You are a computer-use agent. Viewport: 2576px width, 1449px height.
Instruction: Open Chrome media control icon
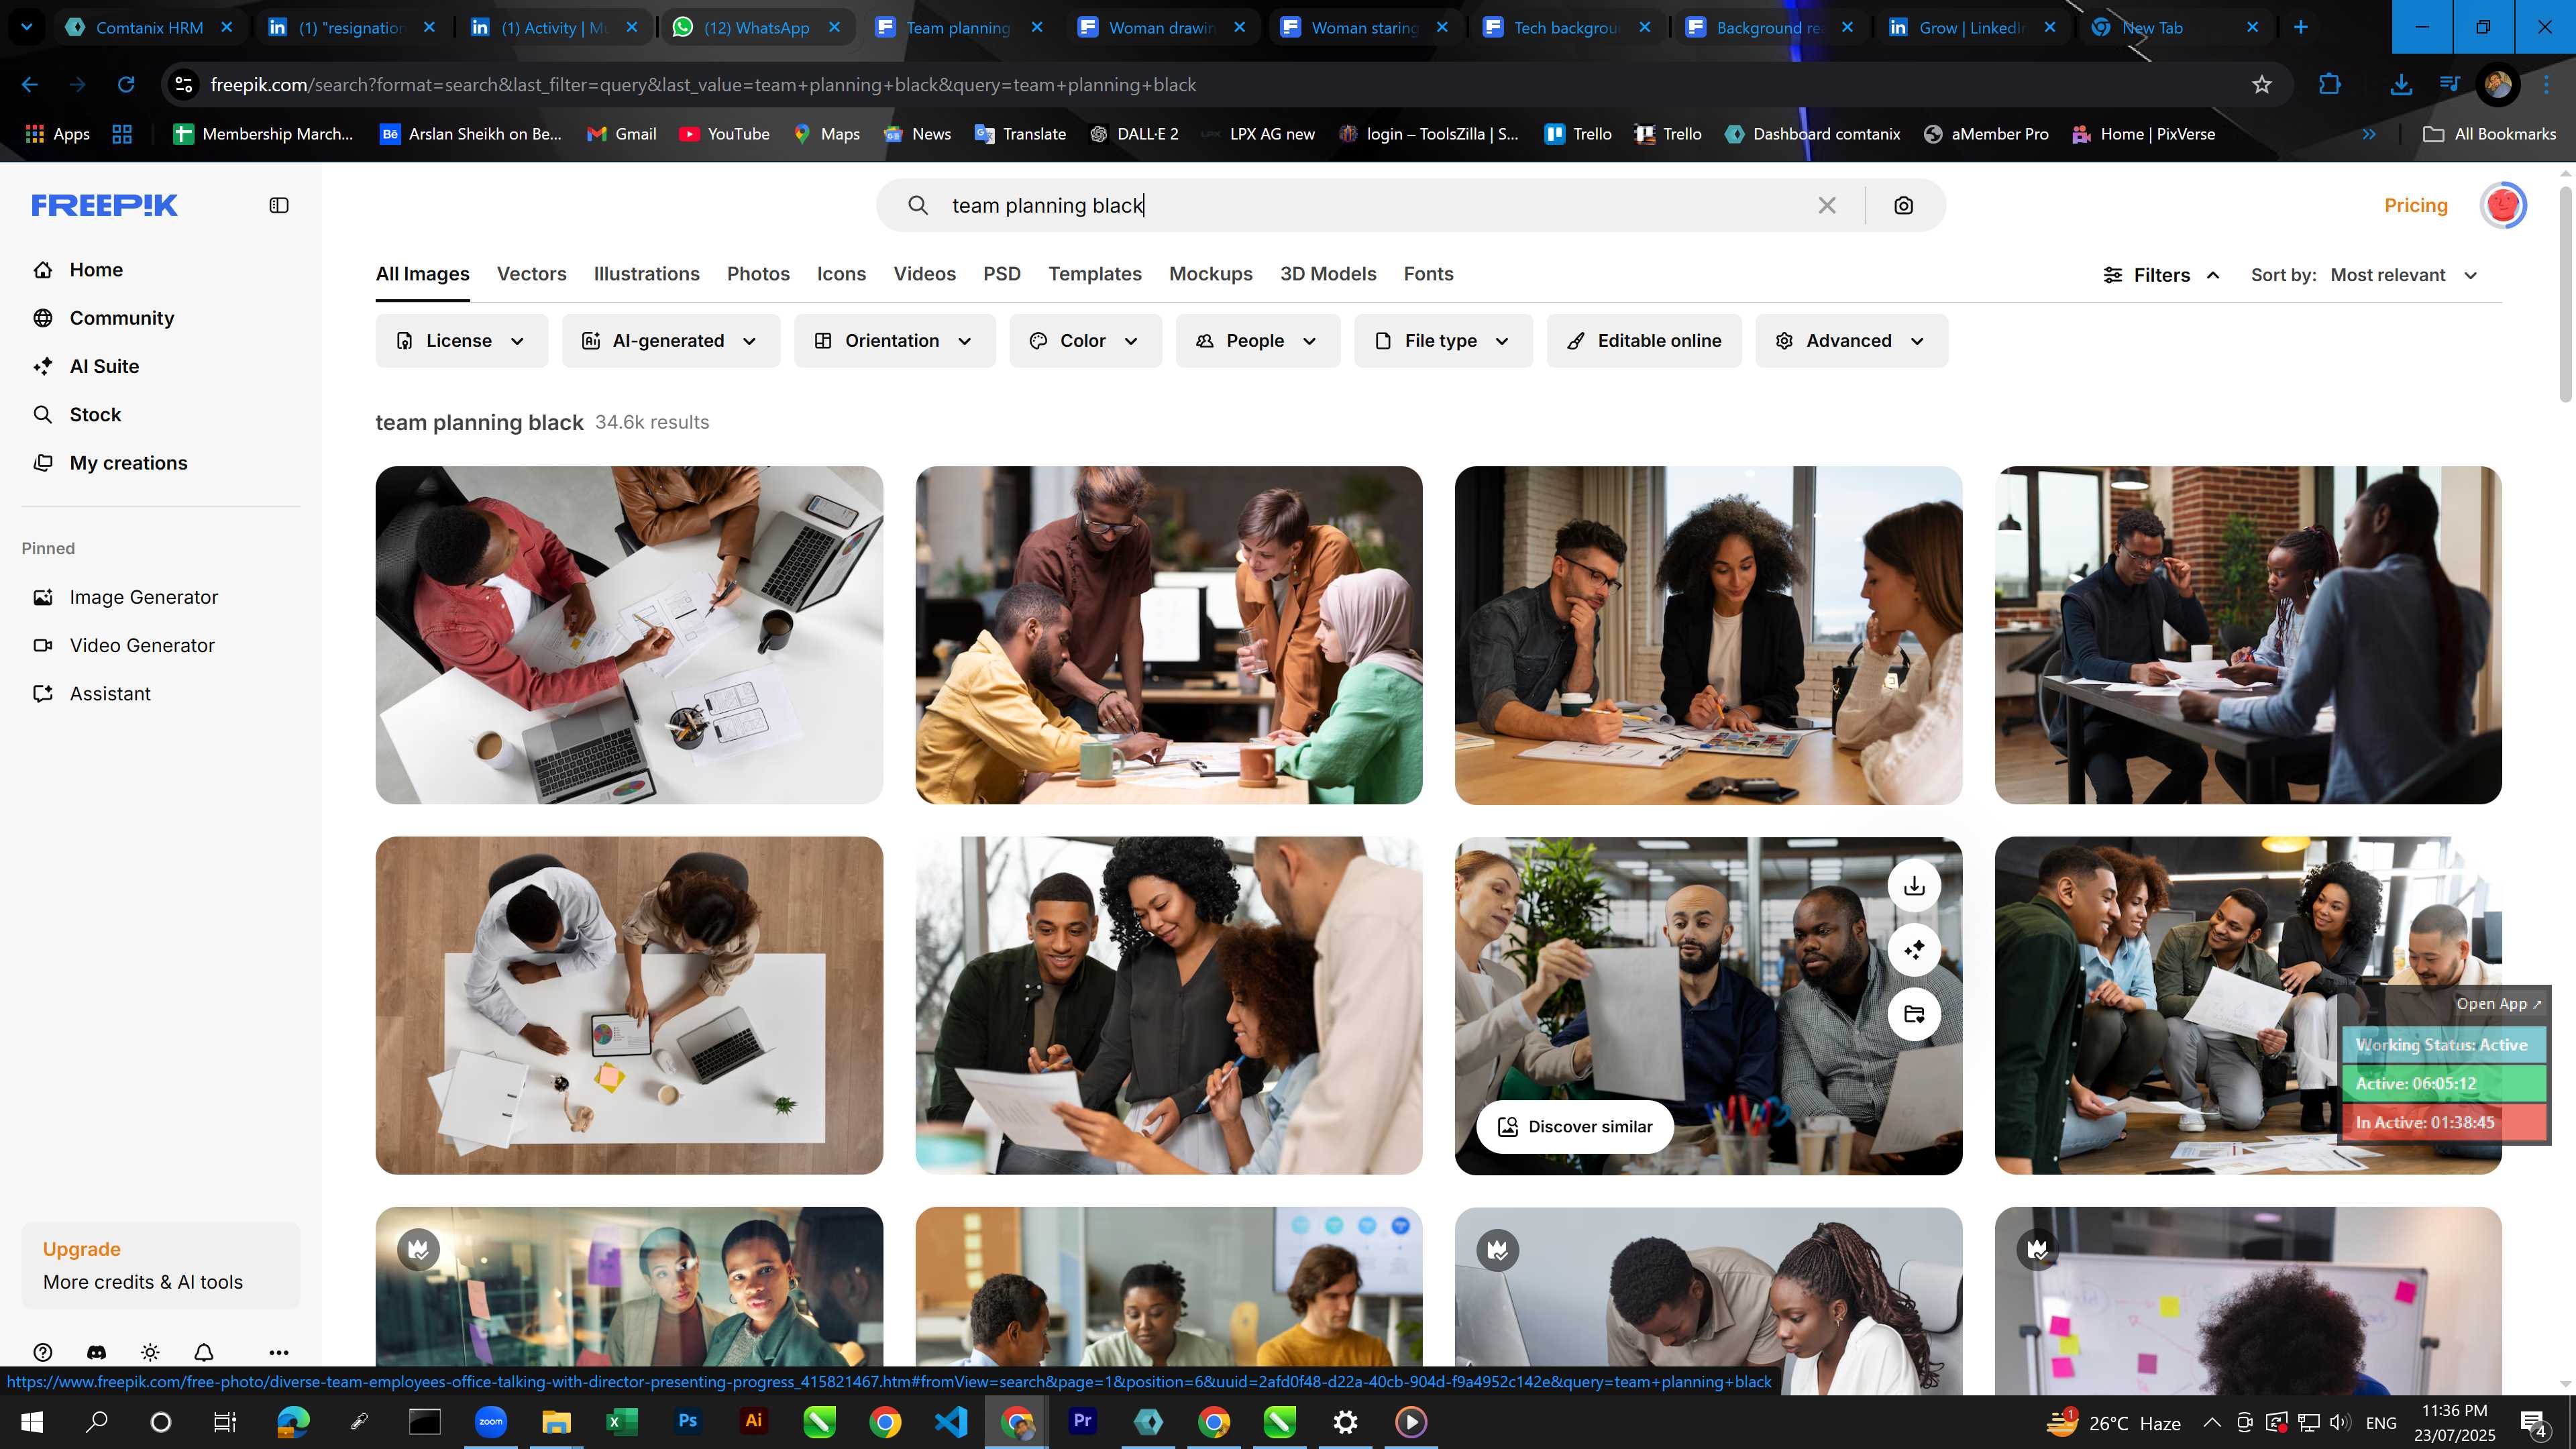[x=2449, y=85]
